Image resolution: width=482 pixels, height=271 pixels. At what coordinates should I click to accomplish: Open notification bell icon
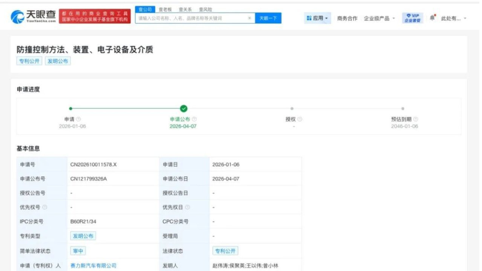click(432, 18)
